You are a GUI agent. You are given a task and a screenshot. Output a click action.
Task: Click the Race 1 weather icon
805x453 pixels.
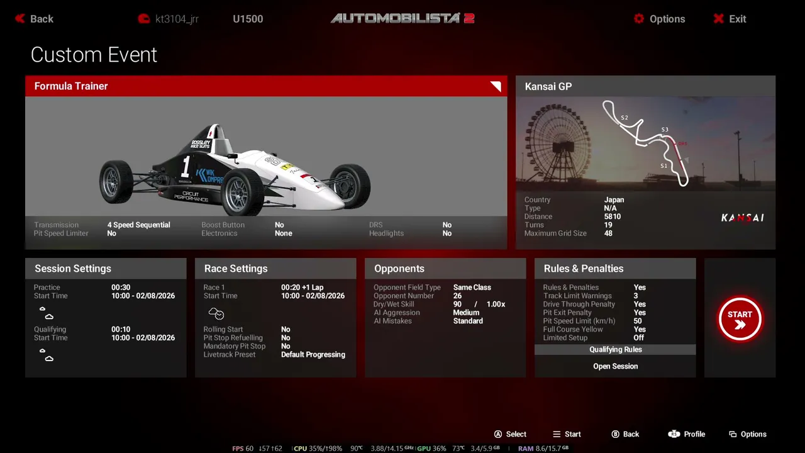(216, 313)
